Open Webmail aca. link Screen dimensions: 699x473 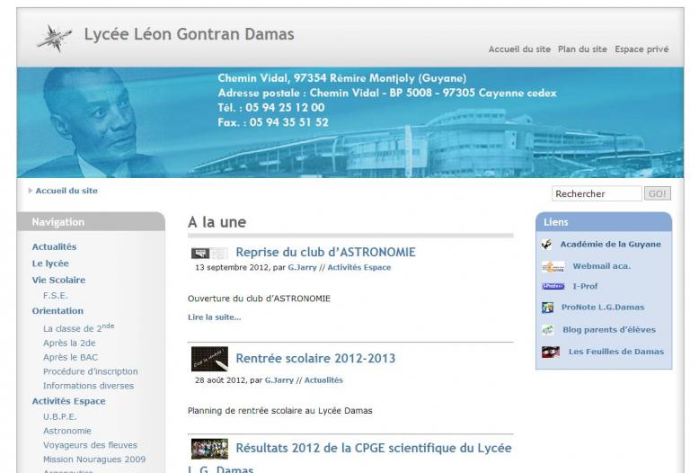[602, 266]
